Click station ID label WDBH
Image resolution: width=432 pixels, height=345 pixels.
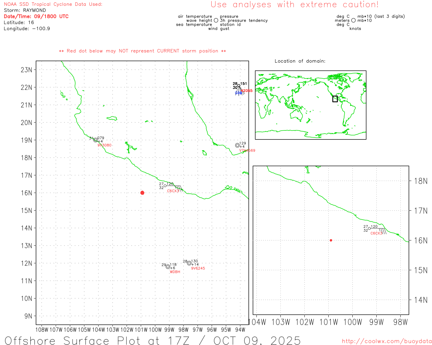[x=175, y=272]
